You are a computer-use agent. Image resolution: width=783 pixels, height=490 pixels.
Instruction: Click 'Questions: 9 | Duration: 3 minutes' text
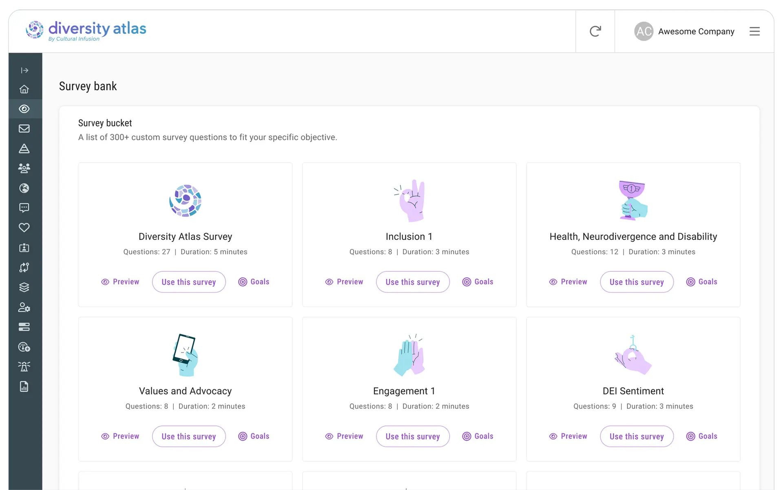(633, 406)
